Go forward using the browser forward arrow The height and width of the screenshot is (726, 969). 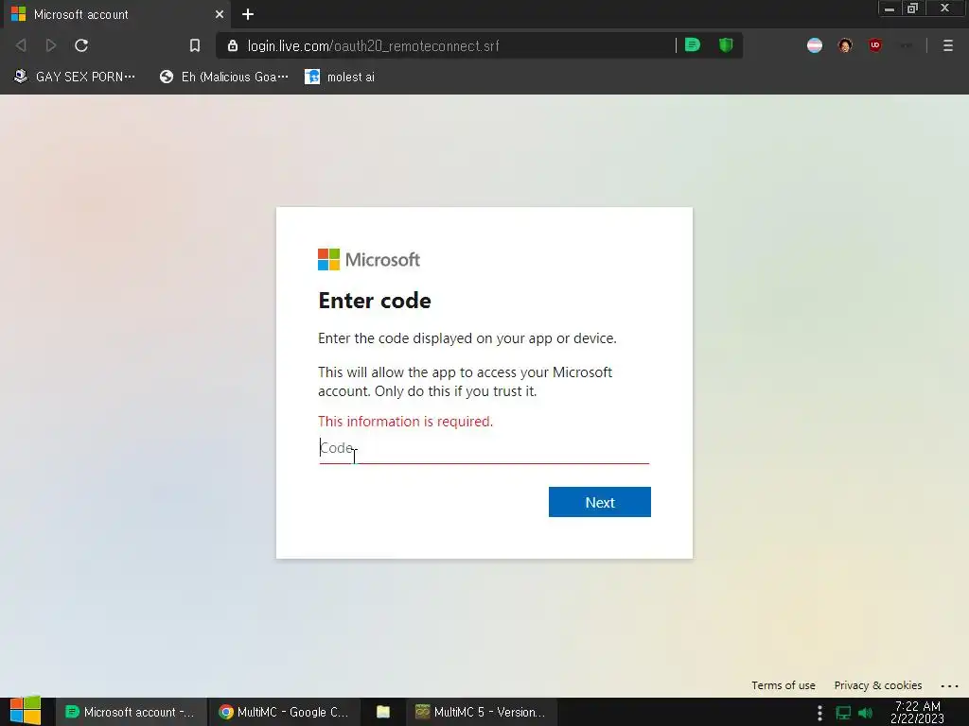click(x=51, y=45)
